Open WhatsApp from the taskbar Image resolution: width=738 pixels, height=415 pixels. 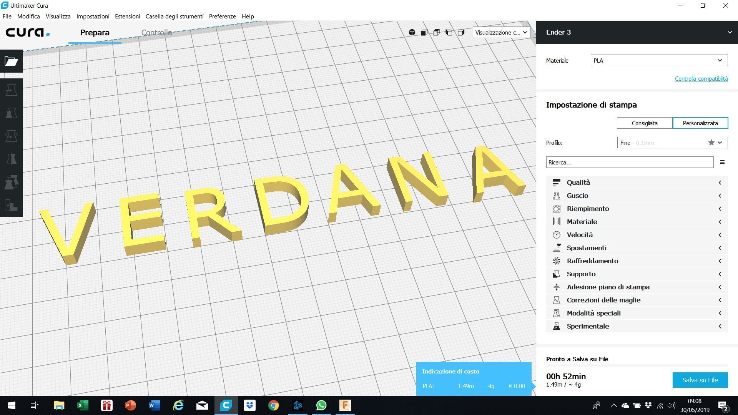point(321,405)
